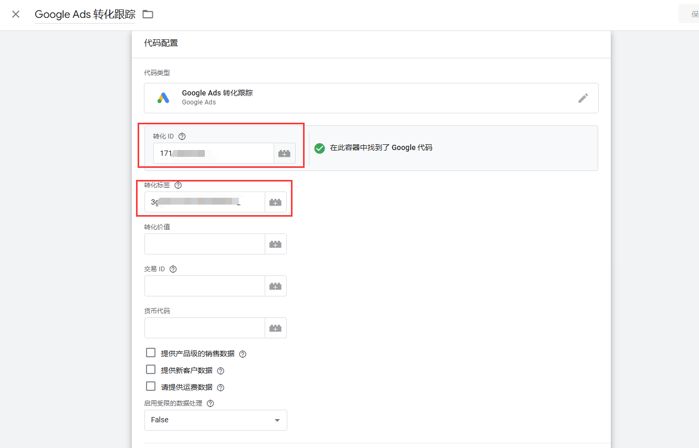Enable 请提供运费数据 checkbox
Image resolution: width=699 pixels, height=448 pixels.
tap(151, 387)
